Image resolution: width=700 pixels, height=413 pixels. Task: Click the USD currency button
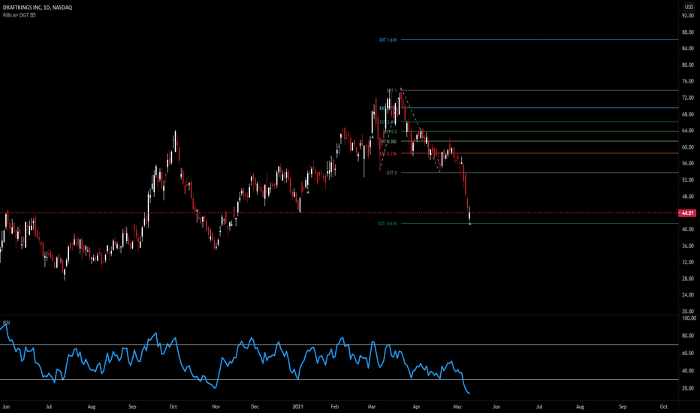pos(689,8)
